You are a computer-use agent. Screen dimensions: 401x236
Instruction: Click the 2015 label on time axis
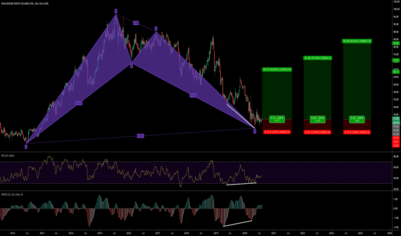click(100, 233)
